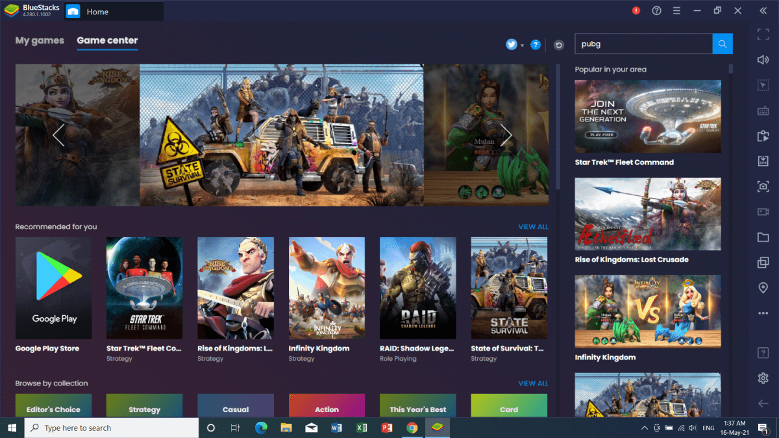Click the blue question mark help icon

[x=536, y=45]
